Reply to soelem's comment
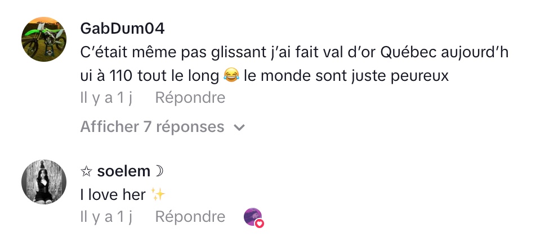This screenshot has height=237, width=536. point(190,217)
